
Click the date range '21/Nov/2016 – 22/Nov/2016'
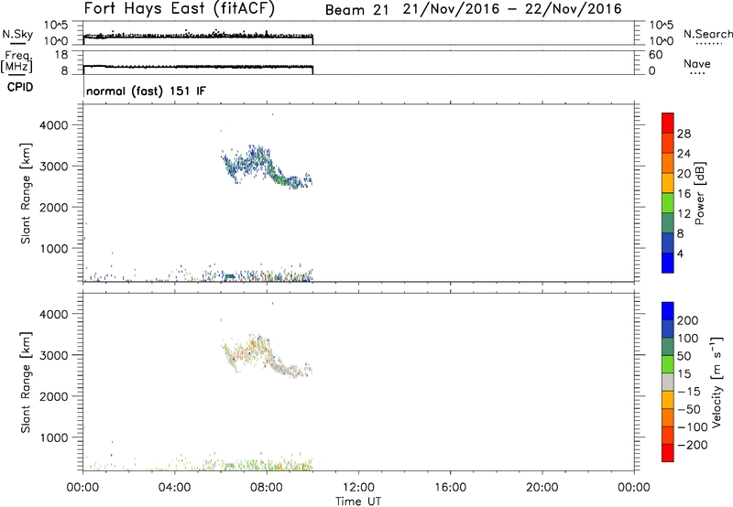pos(512,9)
